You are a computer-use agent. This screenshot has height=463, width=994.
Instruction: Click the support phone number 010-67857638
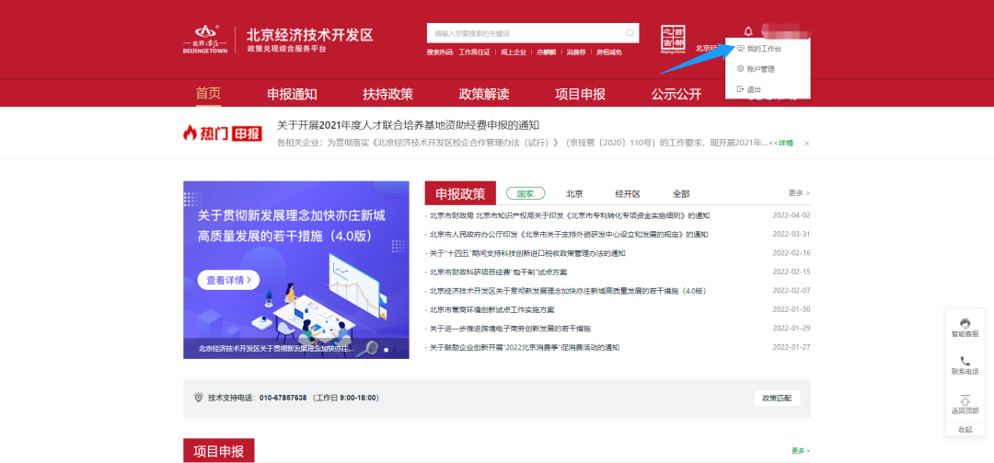283,398
